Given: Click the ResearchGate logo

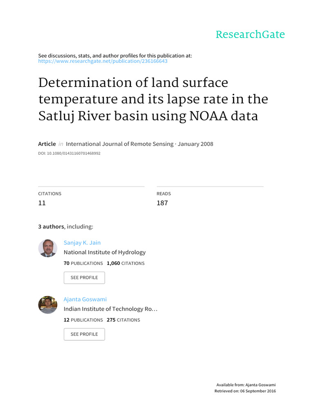Looking at the screenshot, I should click(250, 35).
